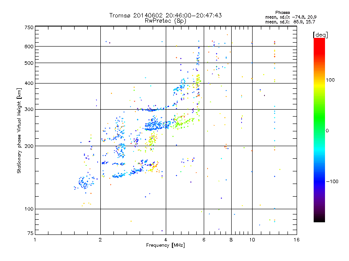349x261 pixels.
Task: Click the y-axis label '100'
Action: point(29,209)
